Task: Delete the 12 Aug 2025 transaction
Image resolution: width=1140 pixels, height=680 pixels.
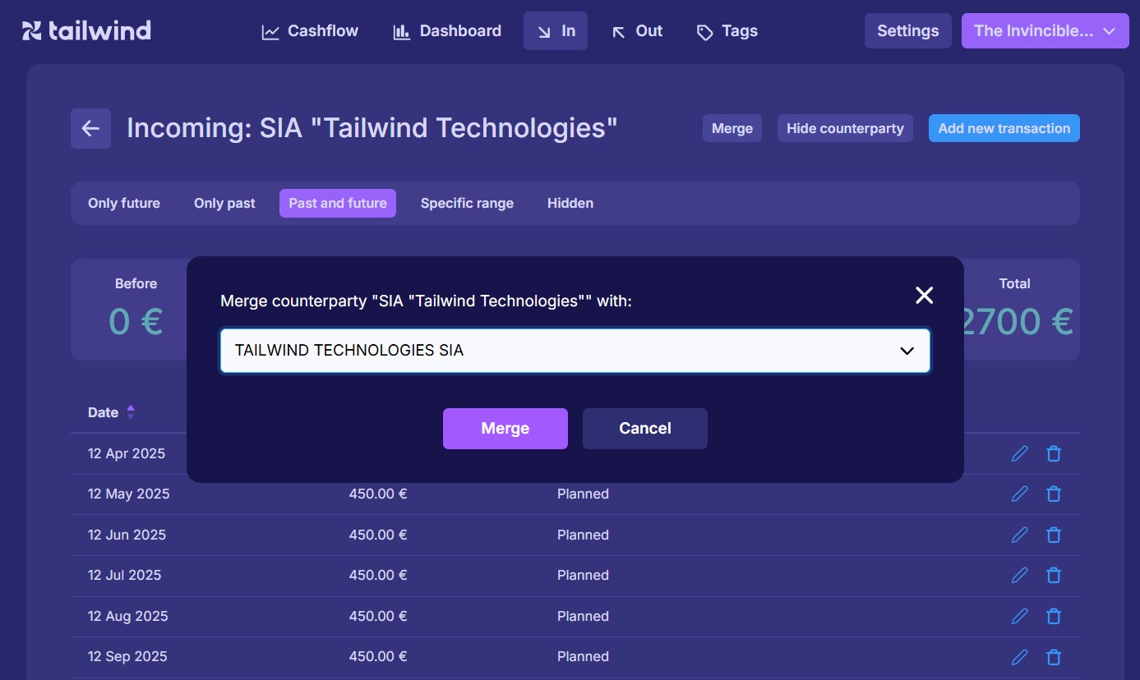Action: click(1054, 616)
